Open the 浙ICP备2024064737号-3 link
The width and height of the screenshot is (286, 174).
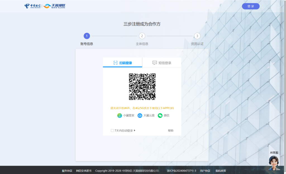pos(182,171)
